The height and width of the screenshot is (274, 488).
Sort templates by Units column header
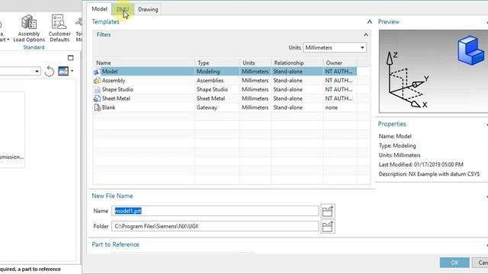(x=255, y=62)
